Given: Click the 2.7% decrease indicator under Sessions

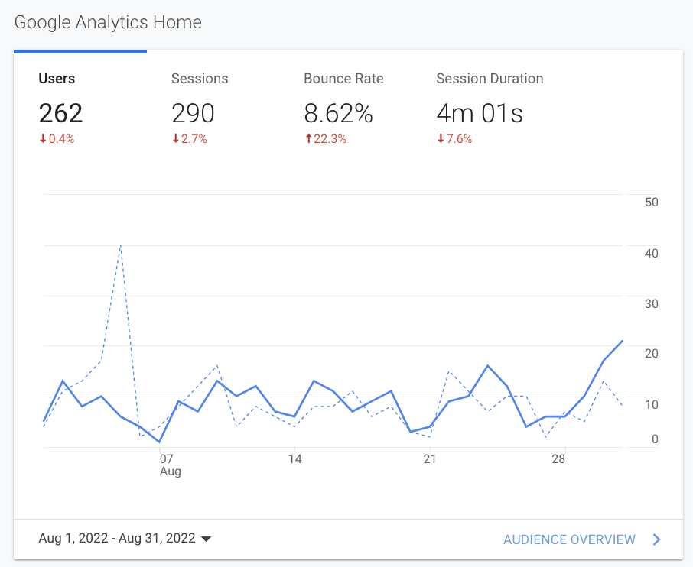Looking at the screenshot, I should click(190, 138).
